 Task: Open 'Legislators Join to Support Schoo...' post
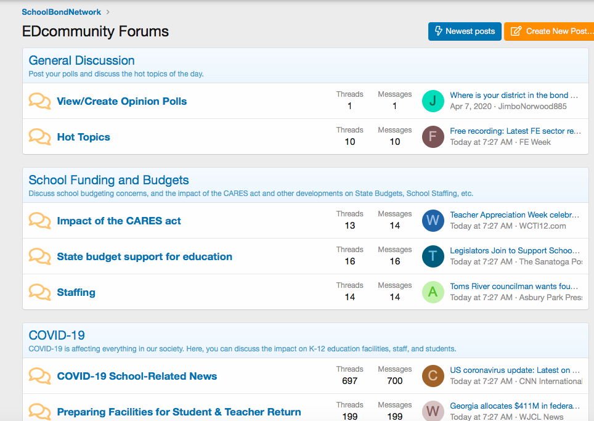point(515,250)
